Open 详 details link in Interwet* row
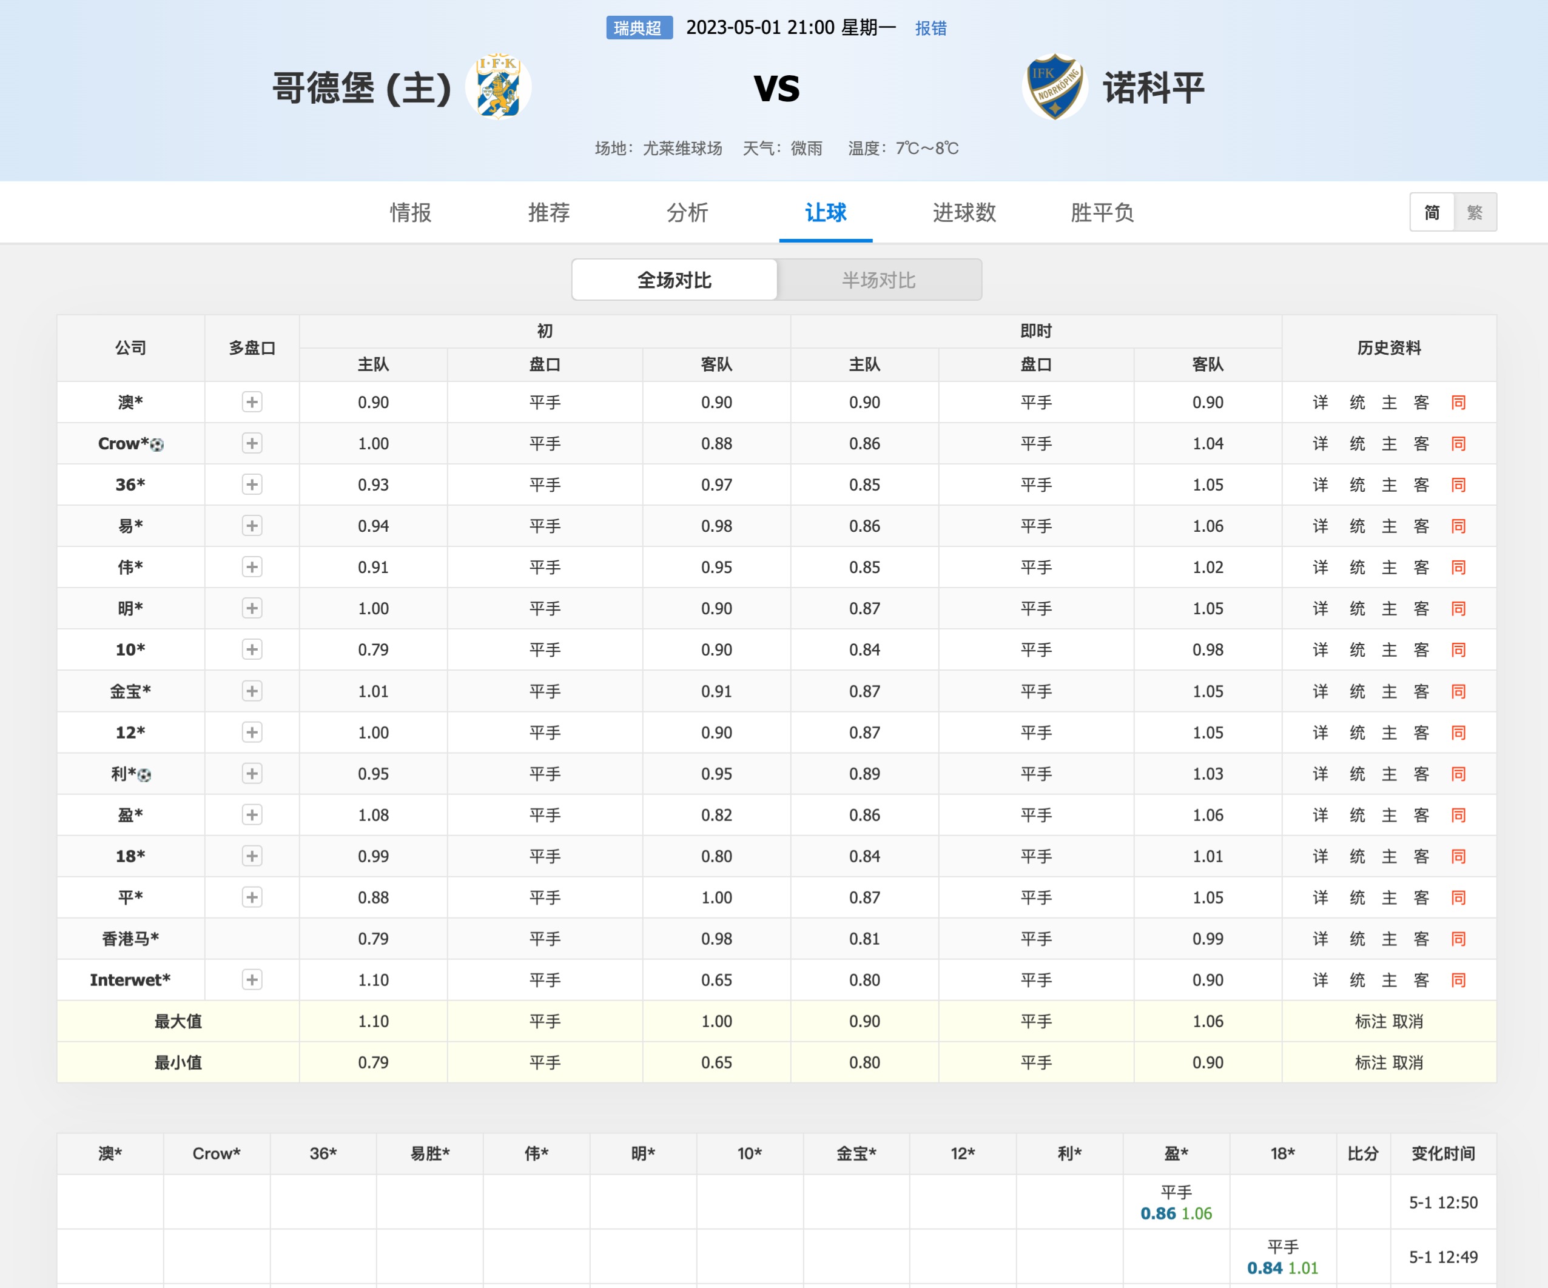 (x=1320, y=980)
